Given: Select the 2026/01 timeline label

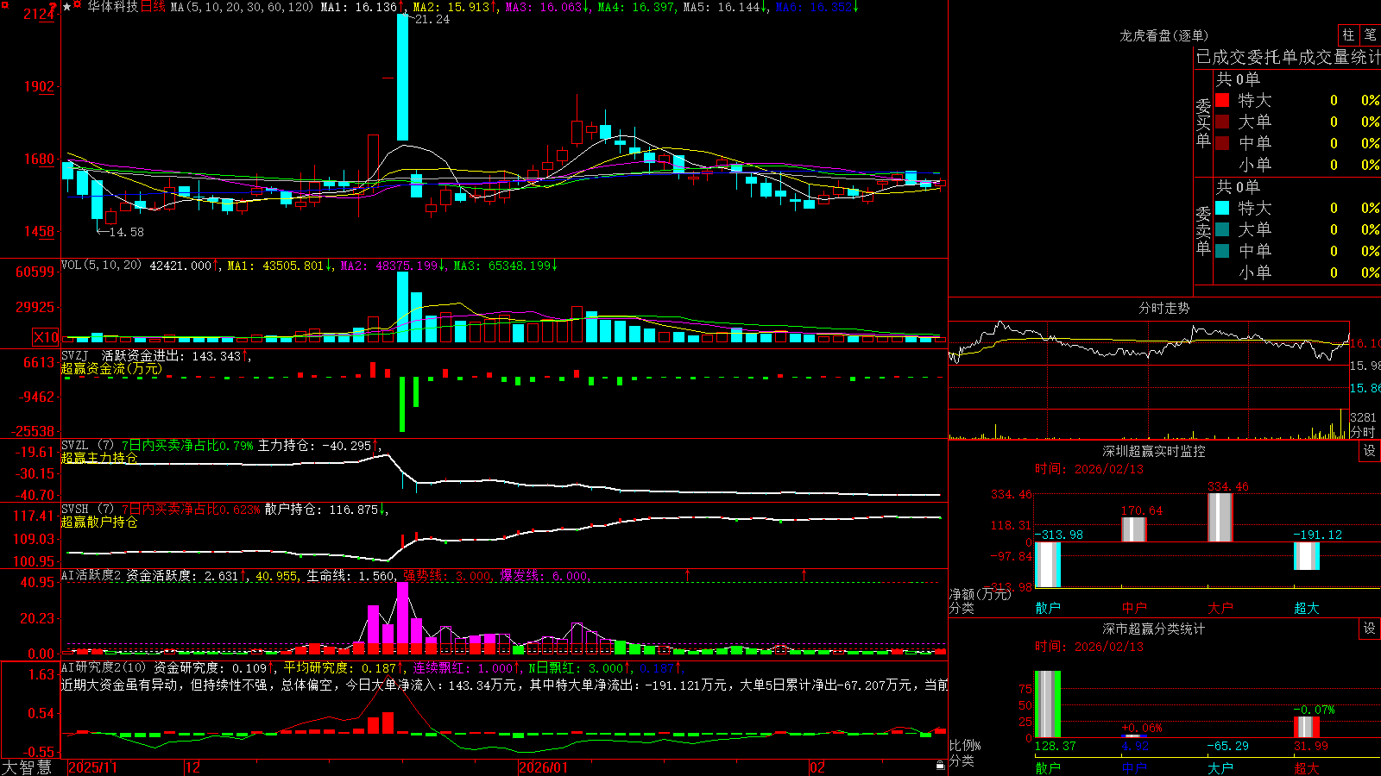Looking at the screenshot, I should coord(544,767).
